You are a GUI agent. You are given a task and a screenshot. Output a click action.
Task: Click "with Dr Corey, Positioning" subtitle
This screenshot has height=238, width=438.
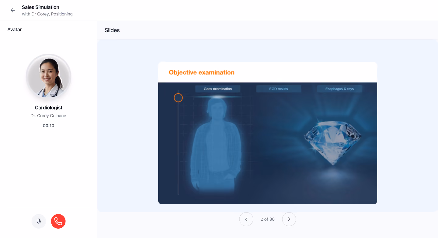[47, 14]
